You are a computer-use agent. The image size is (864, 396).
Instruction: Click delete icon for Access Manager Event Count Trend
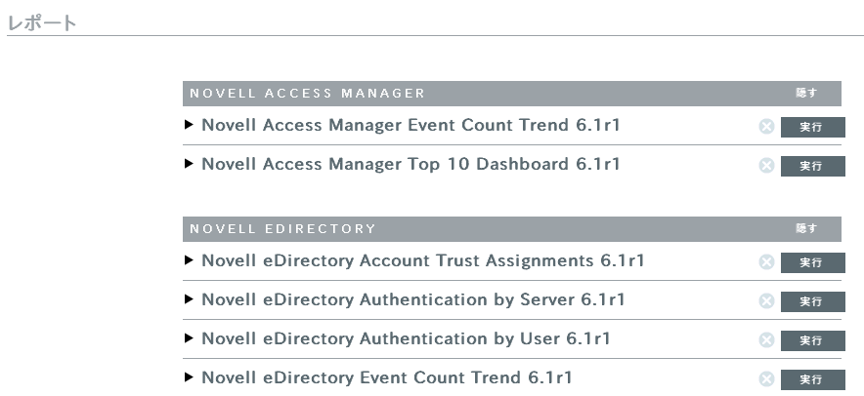pyautogui.click(x=766, y=127)
